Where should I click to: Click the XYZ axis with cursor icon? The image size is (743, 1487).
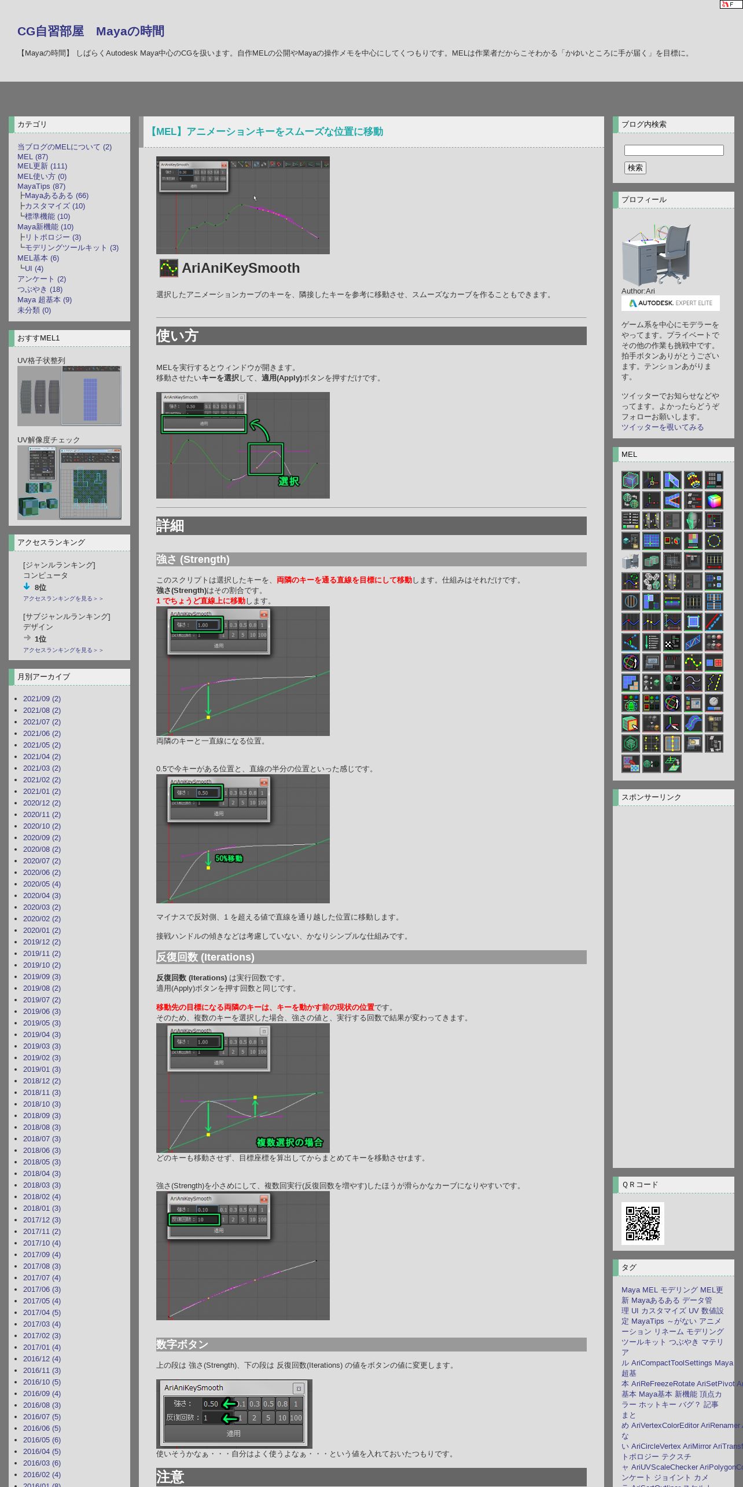672,723
